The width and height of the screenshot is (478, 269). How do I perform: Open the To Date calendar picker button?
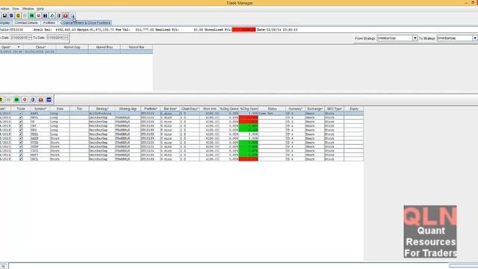(x=66, y=37)
